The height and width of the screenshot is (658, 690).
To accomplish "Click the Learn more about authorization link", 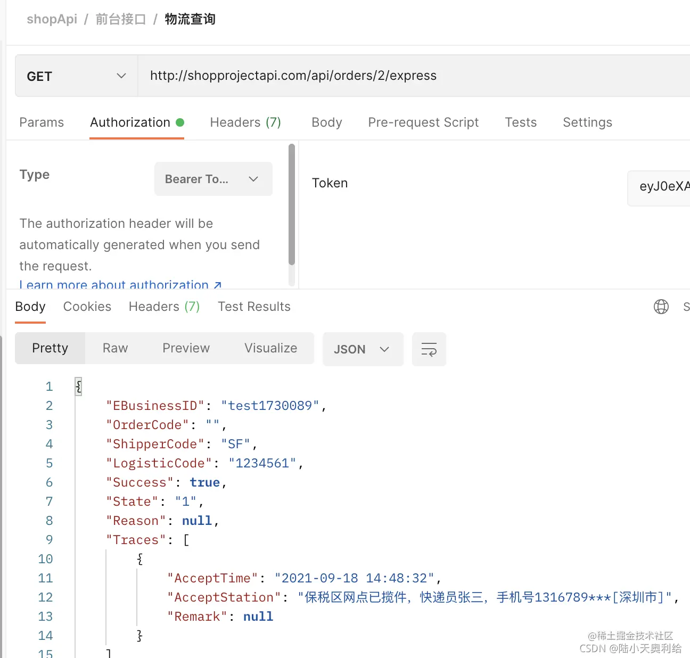I will tap(120, 285).
